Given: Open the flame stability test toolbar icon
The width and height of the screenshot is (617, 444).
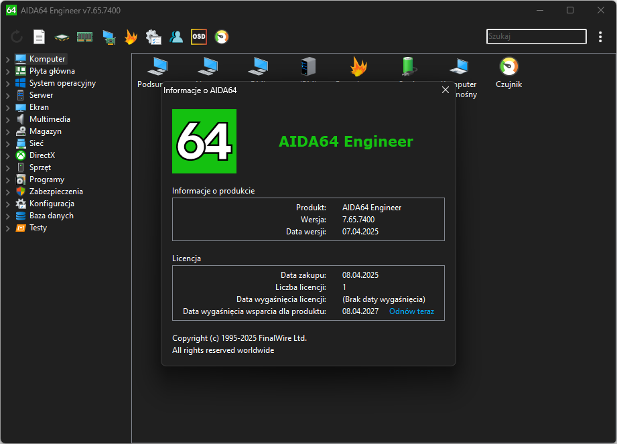Looking at the screenshot, I should coord(131,37).
